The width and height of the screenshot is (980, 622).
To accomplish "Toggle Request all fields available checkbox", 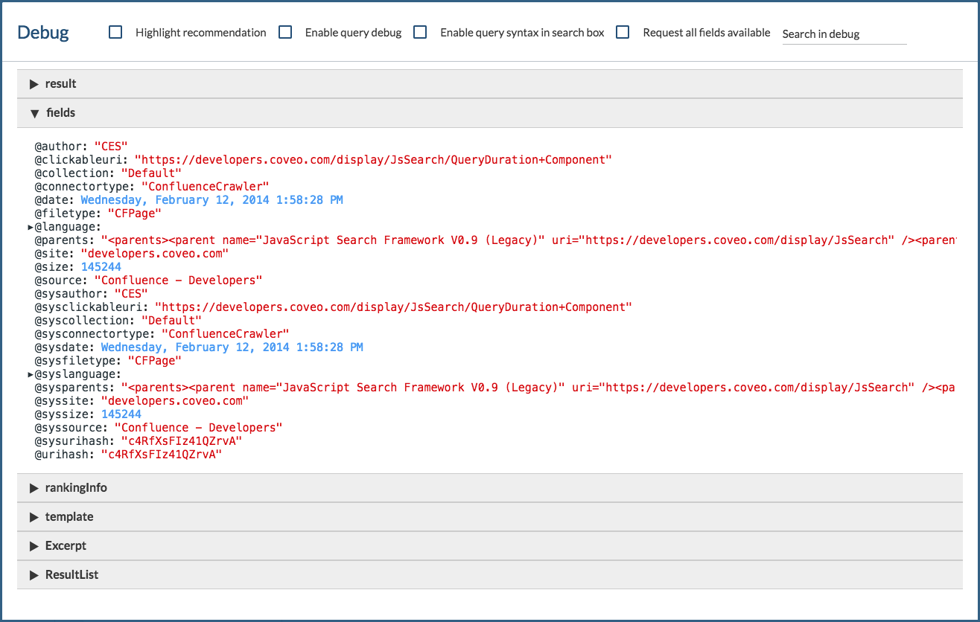I will [x=623, y=32].
